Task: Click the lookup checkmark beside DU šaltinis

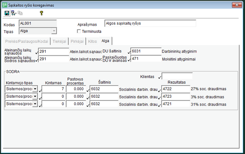Action: [x=129, y=52]
